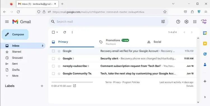Open the Privacy link
Image resolution: width=210 pixels, height=106 pixels.
(117, 82)
